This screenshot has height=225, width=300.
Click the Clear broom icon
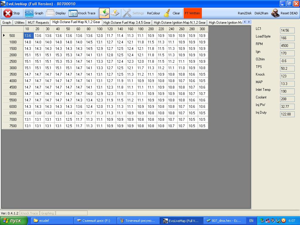click(x=167, y=13)
